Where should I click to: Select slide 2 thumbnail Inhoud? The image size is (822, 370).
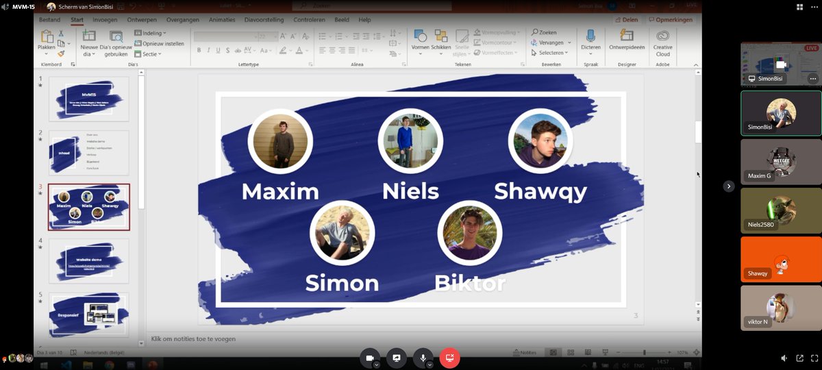(x=89, y=153)
